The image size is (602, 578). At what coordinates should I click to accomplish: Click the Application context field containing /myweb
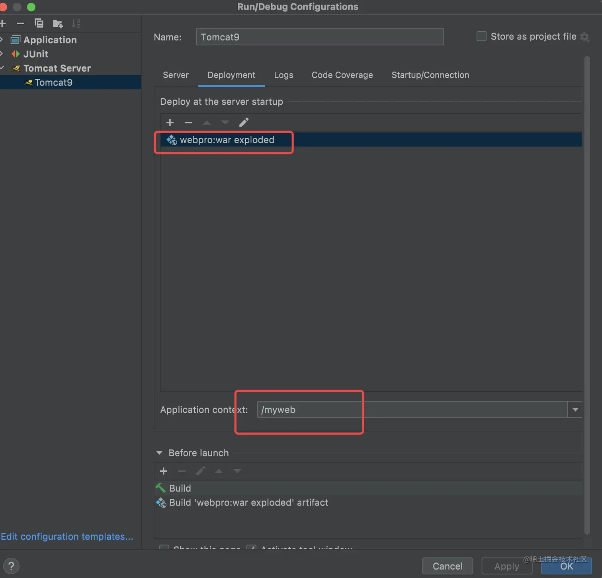412,410
